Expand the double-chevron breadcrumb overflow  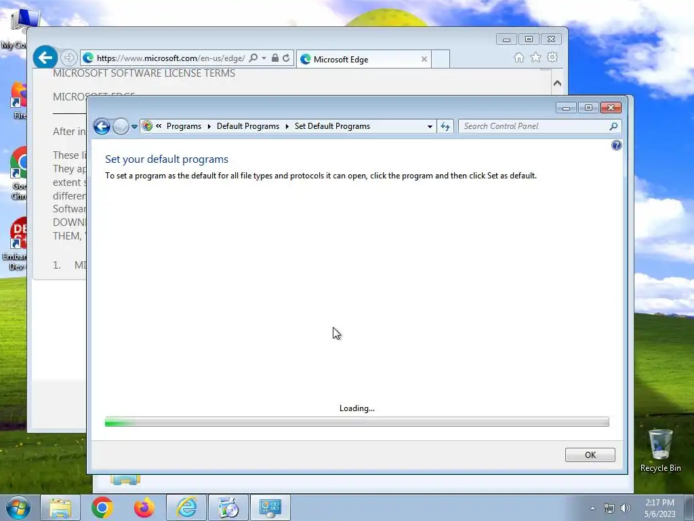coord(159,126)
